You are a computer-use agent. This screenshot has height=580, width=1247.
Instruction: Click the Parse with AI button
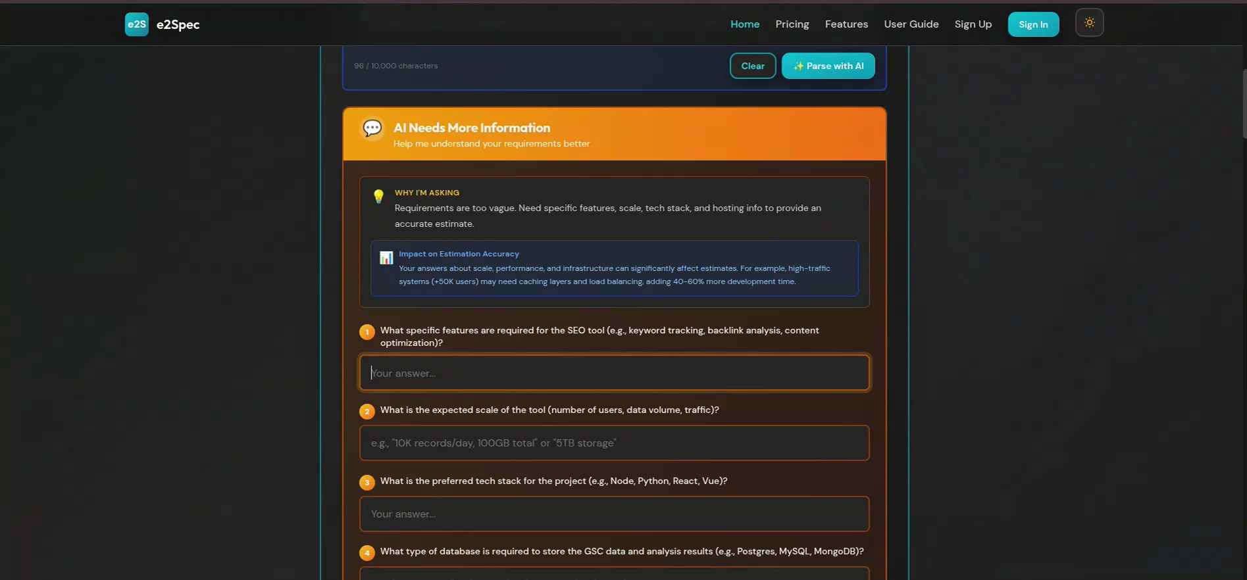(x=828, y=66)
